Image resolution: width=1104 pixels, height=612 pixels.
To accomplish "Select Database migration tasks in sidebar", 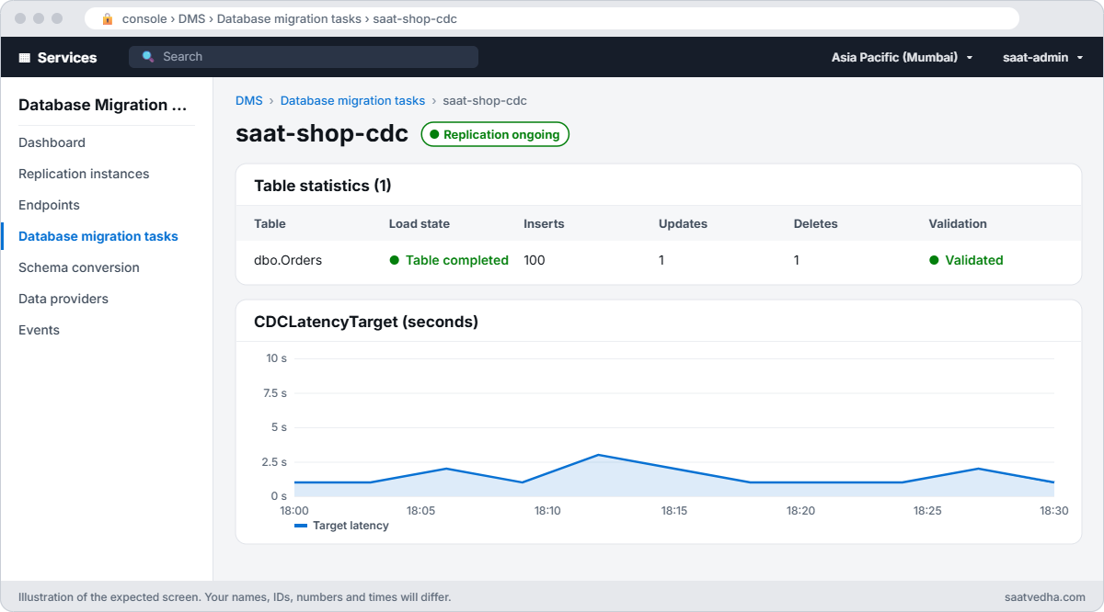I will pyautogui.click(x=98, y=236).
